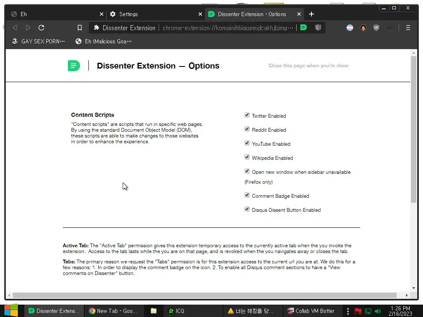Click the scroll up arrow of vertical scrollbar
Screen dimensions: 423x317
click(x=414, y=53)
